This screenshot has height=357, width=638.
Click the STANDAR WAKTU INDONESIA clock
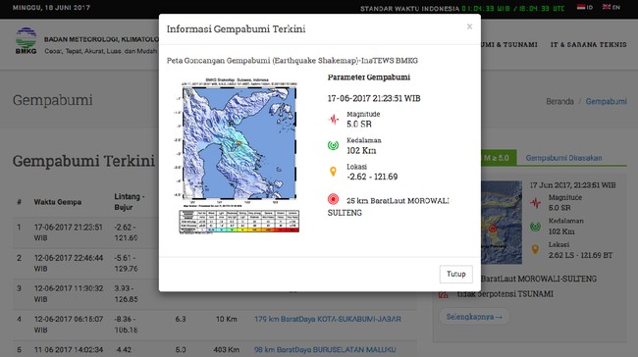[x=462, y=8]
